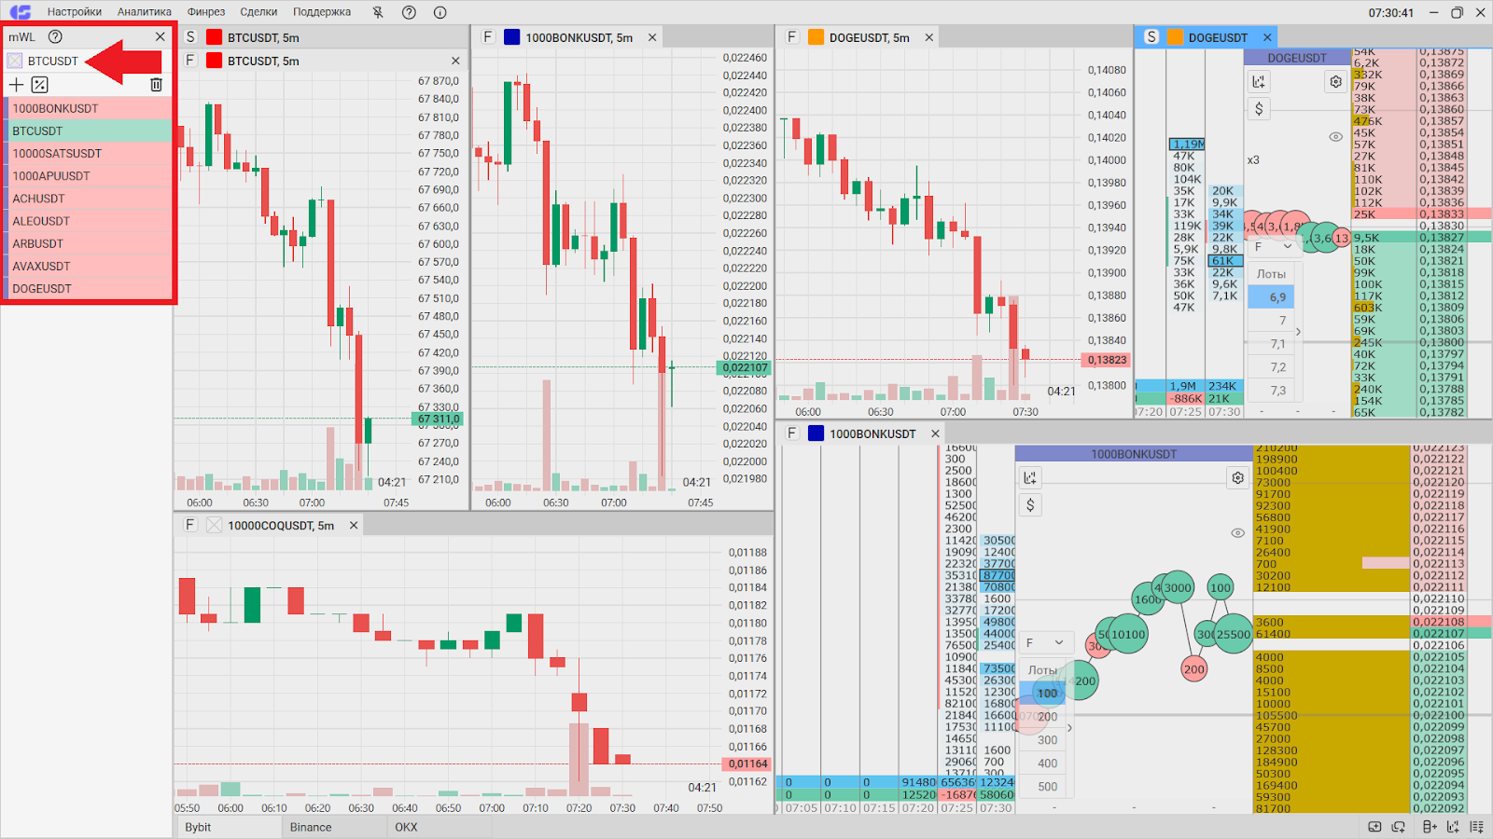Select DOGEUSDT in the watchlist
The height and width of the screenshot is (839, 1493).
pos(90,288)
